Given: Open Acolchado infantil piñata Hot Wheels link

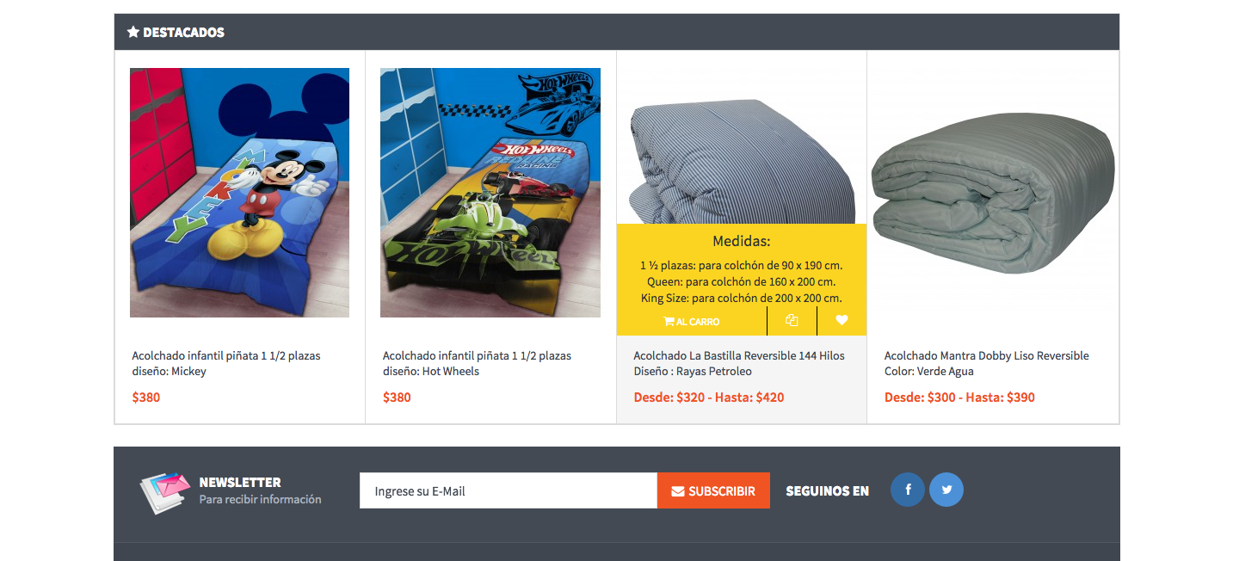Looking at the screenshot, I should click(x=477, y=363).
